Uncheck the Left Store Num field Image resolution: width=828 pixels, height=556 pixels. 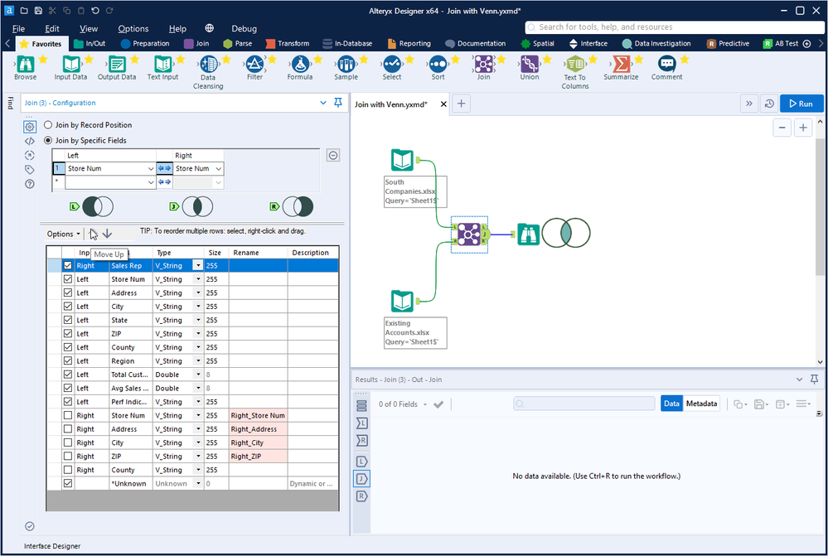tap(68, 278)
